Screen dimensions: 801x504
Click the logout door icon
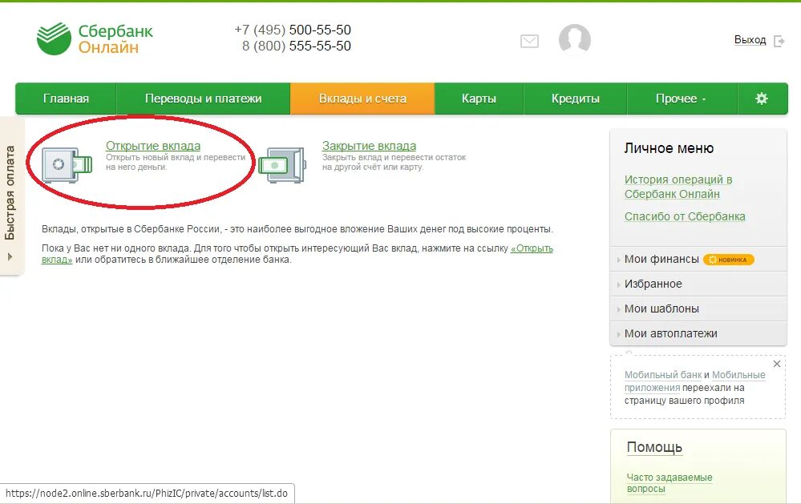click(779, 41)
